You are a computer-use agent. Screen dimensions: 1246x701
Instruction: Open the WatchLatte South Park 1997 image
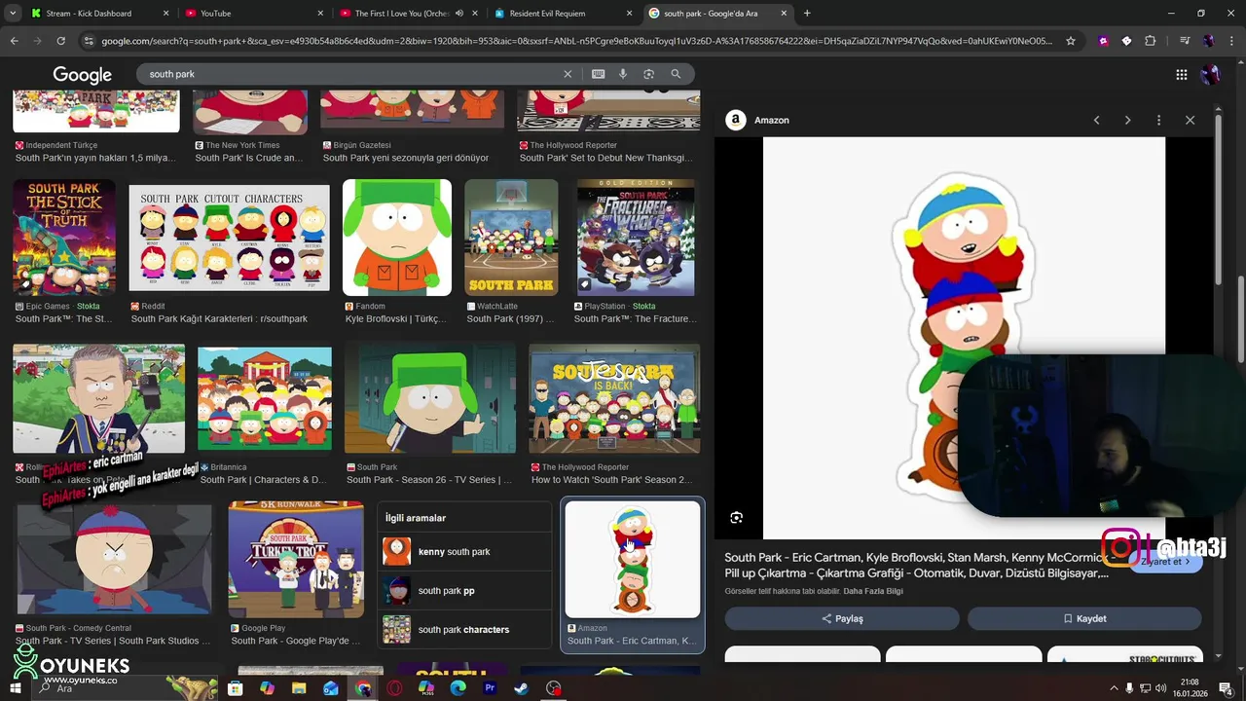511,238
